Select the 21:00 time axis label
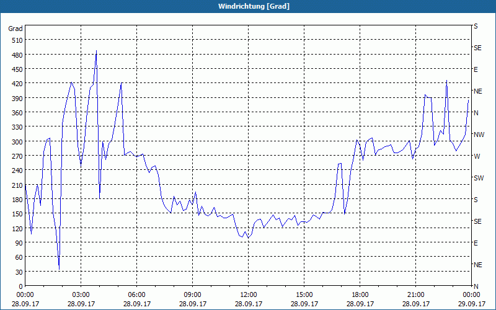The width and height of the screenshot is (496, 310). coord(415,295)
